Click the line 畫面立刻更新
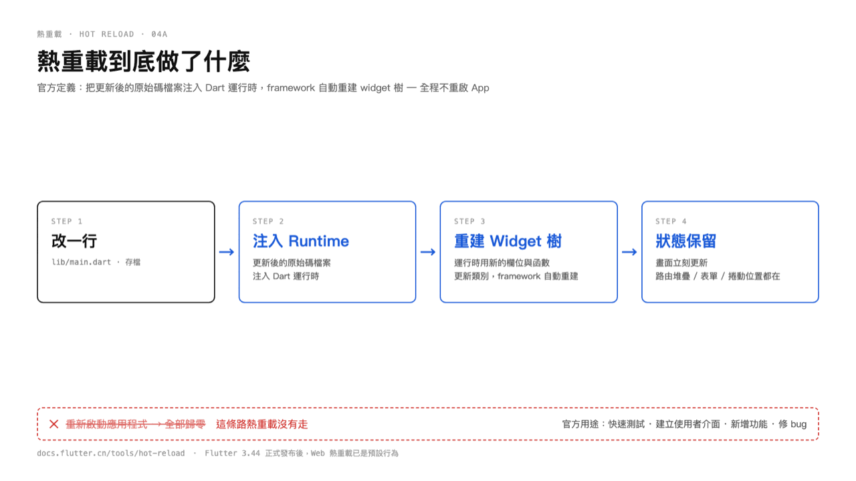 681,263
